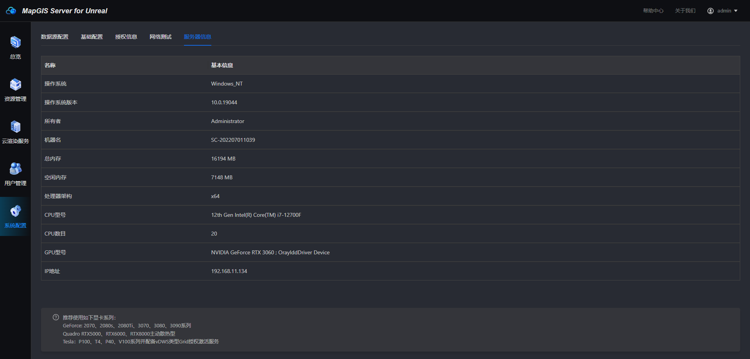Select the NVIDIA GeForce RTX 3060 value
The height and width of the screenshot is (359, 750).
point(270,252)
